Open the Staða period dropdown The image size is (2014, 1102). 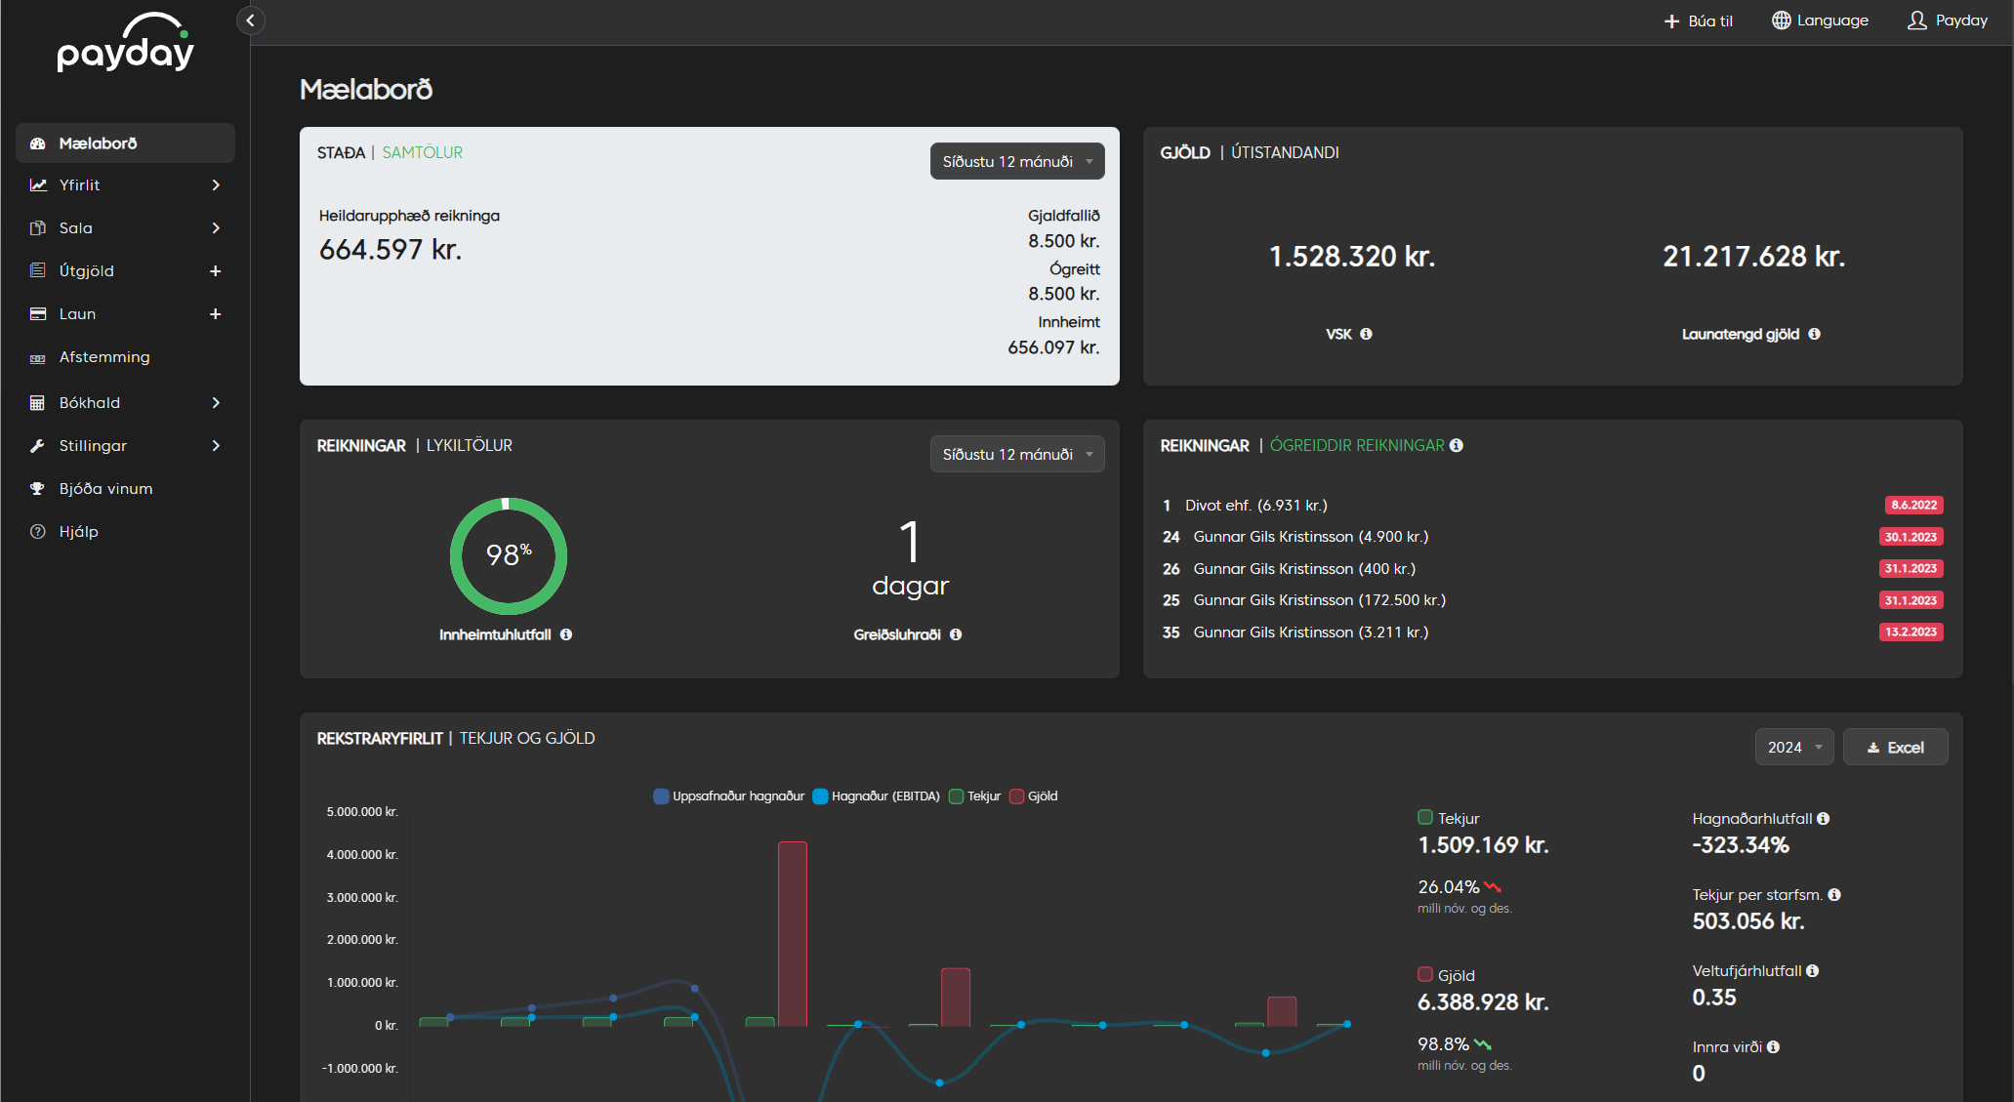click(x=1017, y=161)
